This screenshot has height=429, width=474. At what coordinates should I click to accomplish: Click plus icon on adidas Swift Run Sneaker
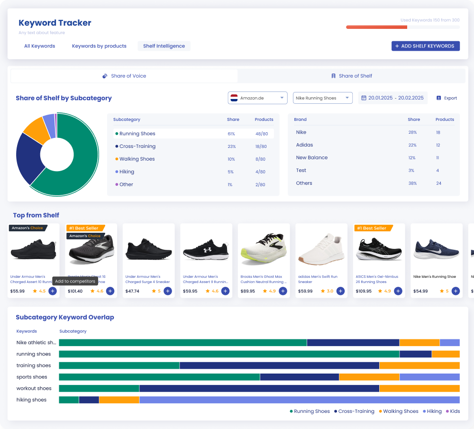tap(341, 291)
